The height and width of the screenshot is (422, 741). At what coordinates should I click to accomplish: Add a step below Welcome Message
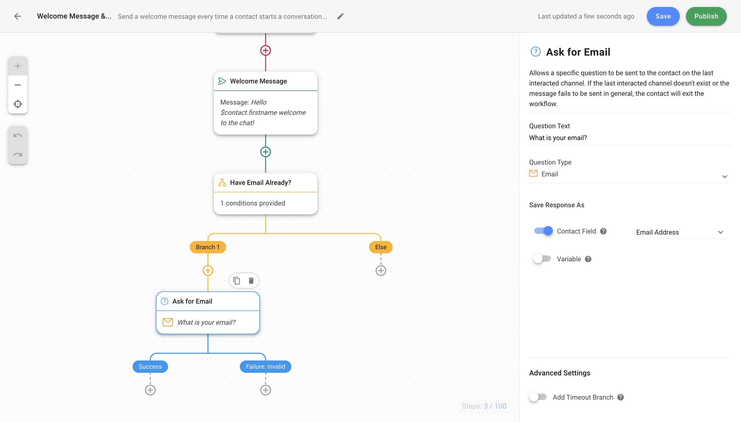click(x=265, y=152)
